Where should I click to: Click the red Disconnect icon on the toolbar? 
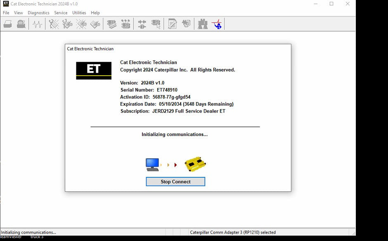tap(216, 24)
